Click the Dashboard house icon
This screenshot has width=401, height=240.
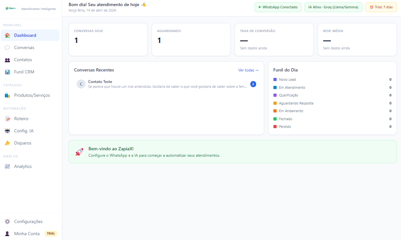[x=7, y=35]
